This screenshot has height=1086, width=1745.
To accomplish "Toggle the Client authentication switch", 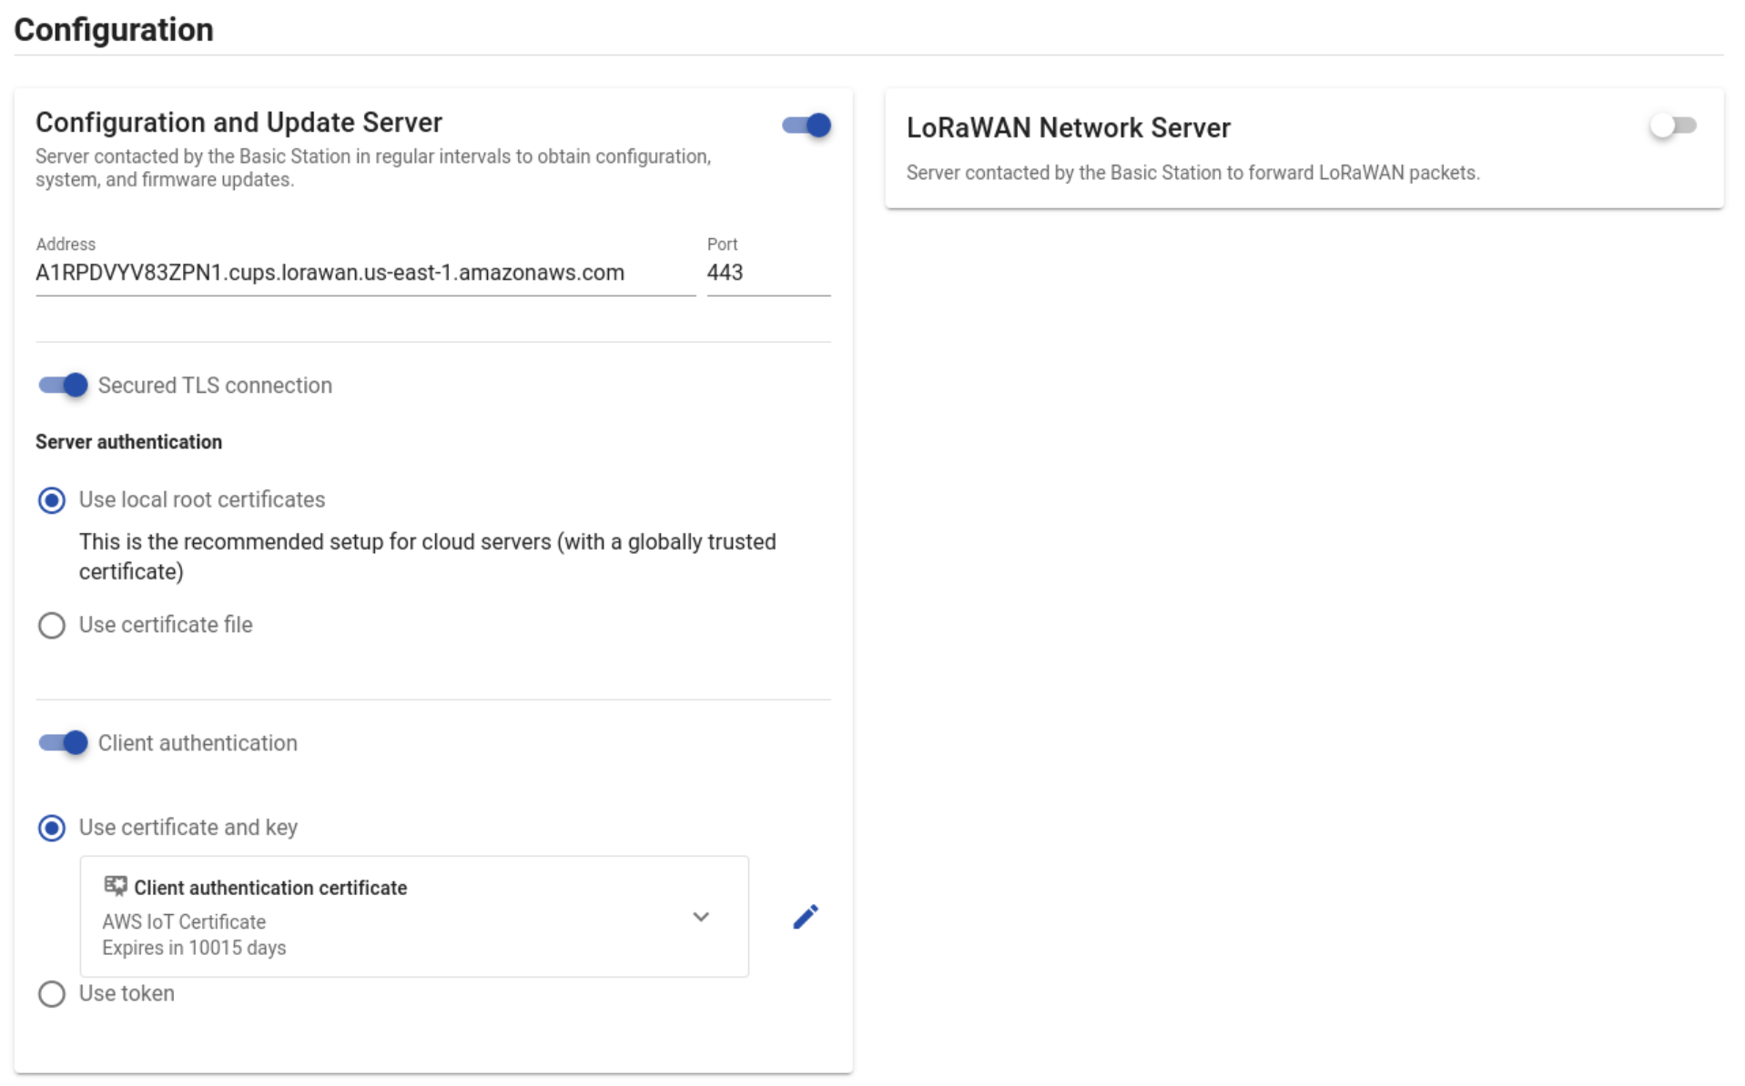I will tap(63, 742).
